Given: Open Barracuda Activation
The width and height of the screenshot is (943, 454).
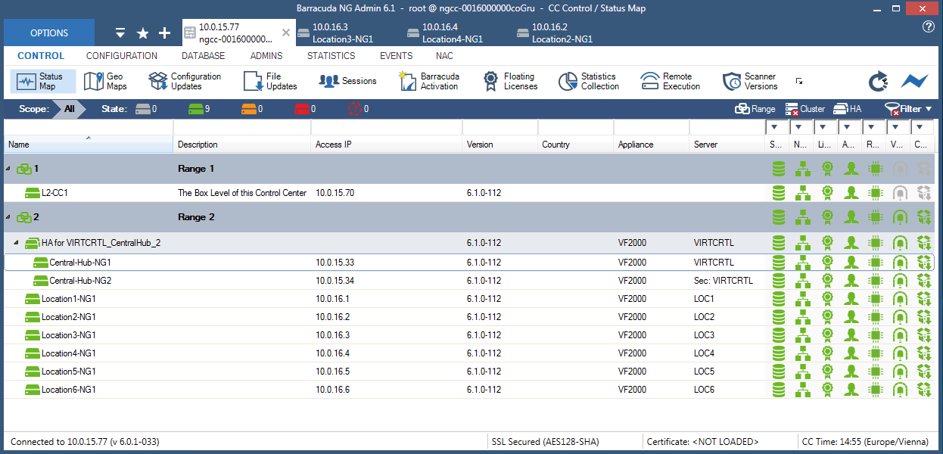Looking at the screenshot, I should (429, 81).
